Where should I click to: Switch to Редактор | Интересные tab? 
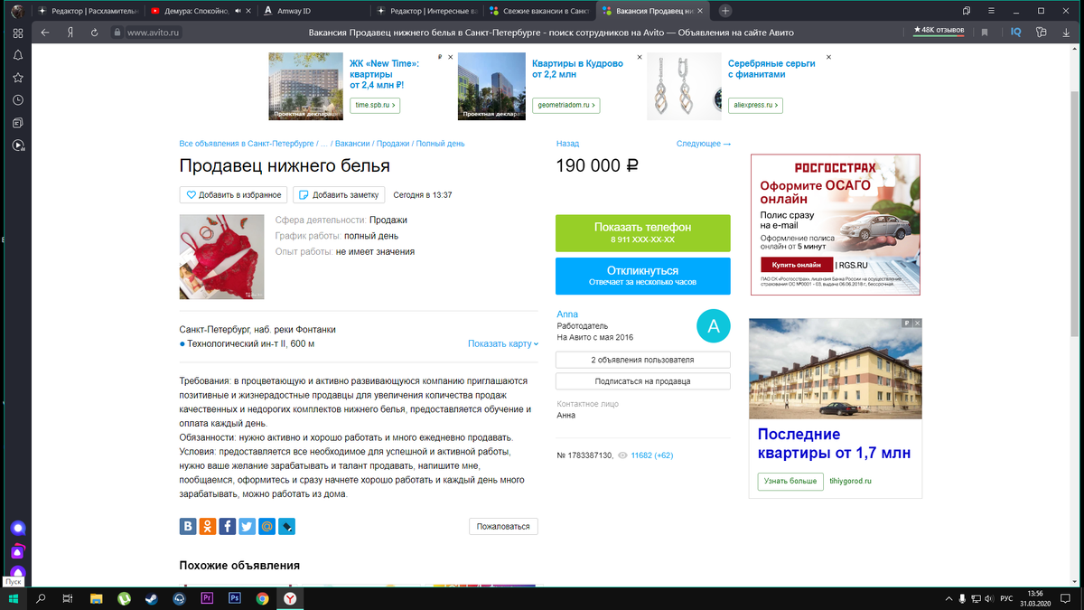pyautogui.click(x=426, y=11)
